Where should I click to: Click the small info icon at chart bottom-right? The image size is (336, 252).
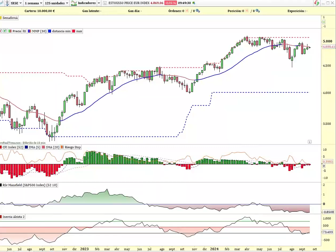click(x=310, y=142)
